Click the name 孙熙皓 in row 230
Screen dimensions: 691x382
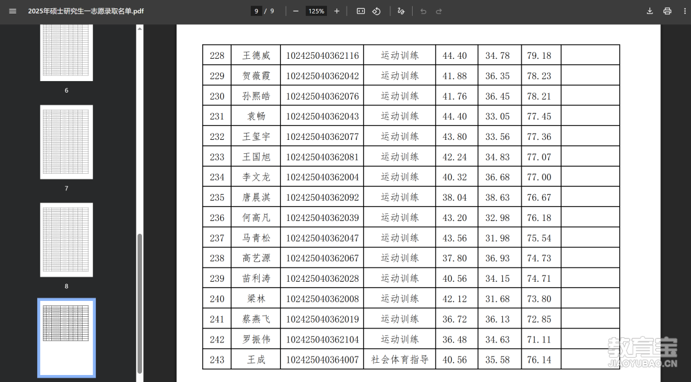tap(256, 96)
